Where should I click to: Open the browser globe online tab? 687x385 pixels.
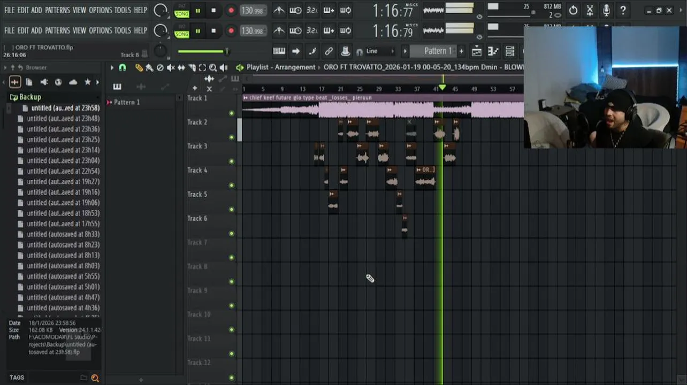click(58, 82)
